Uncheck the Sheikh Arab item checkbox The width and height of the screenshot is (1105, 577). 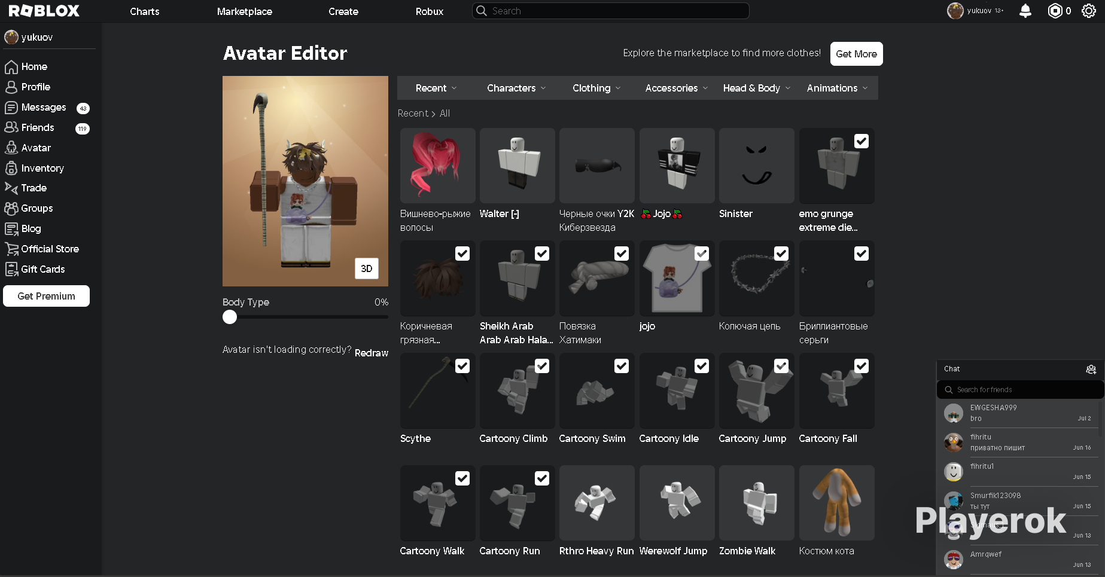click(542, 254)
